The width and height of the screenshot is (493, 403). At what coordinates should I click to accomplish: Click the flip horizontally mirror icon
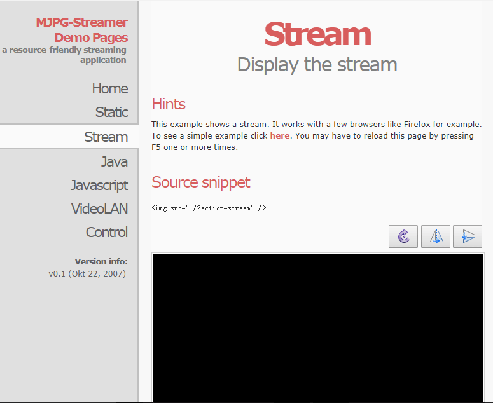point(436,236)
